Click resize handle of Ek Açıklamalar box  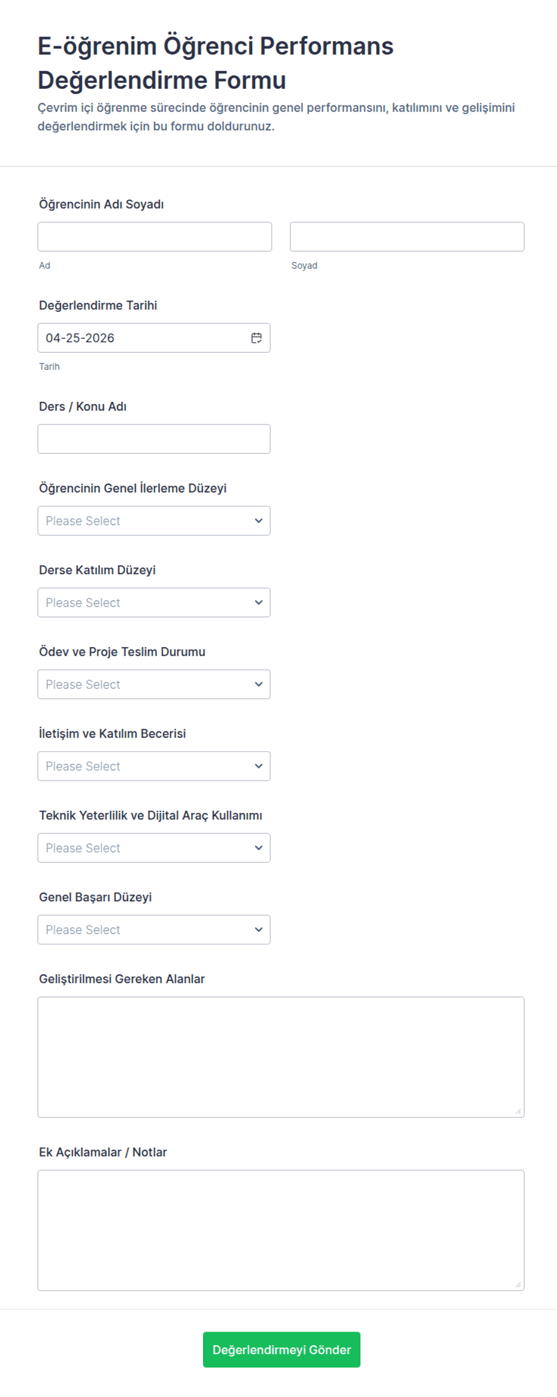(x=518, y=1284)
